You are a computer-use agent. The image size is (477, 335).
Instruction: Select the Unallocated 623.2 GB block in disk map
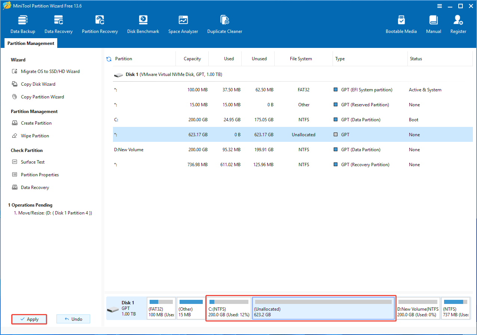click(324, 308)
